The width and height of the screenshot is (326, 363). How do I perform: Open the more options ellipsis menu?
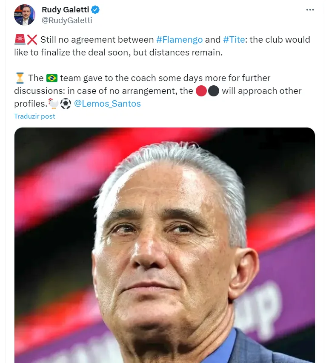(310, 10)
